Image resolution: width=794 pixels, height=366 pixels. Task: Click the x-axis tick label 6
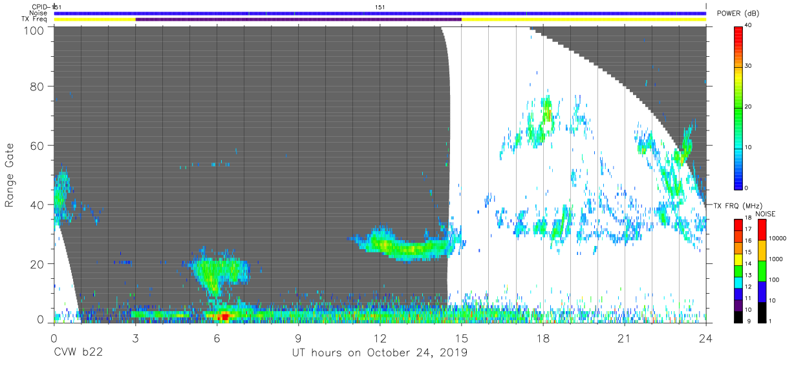point(217,338)
